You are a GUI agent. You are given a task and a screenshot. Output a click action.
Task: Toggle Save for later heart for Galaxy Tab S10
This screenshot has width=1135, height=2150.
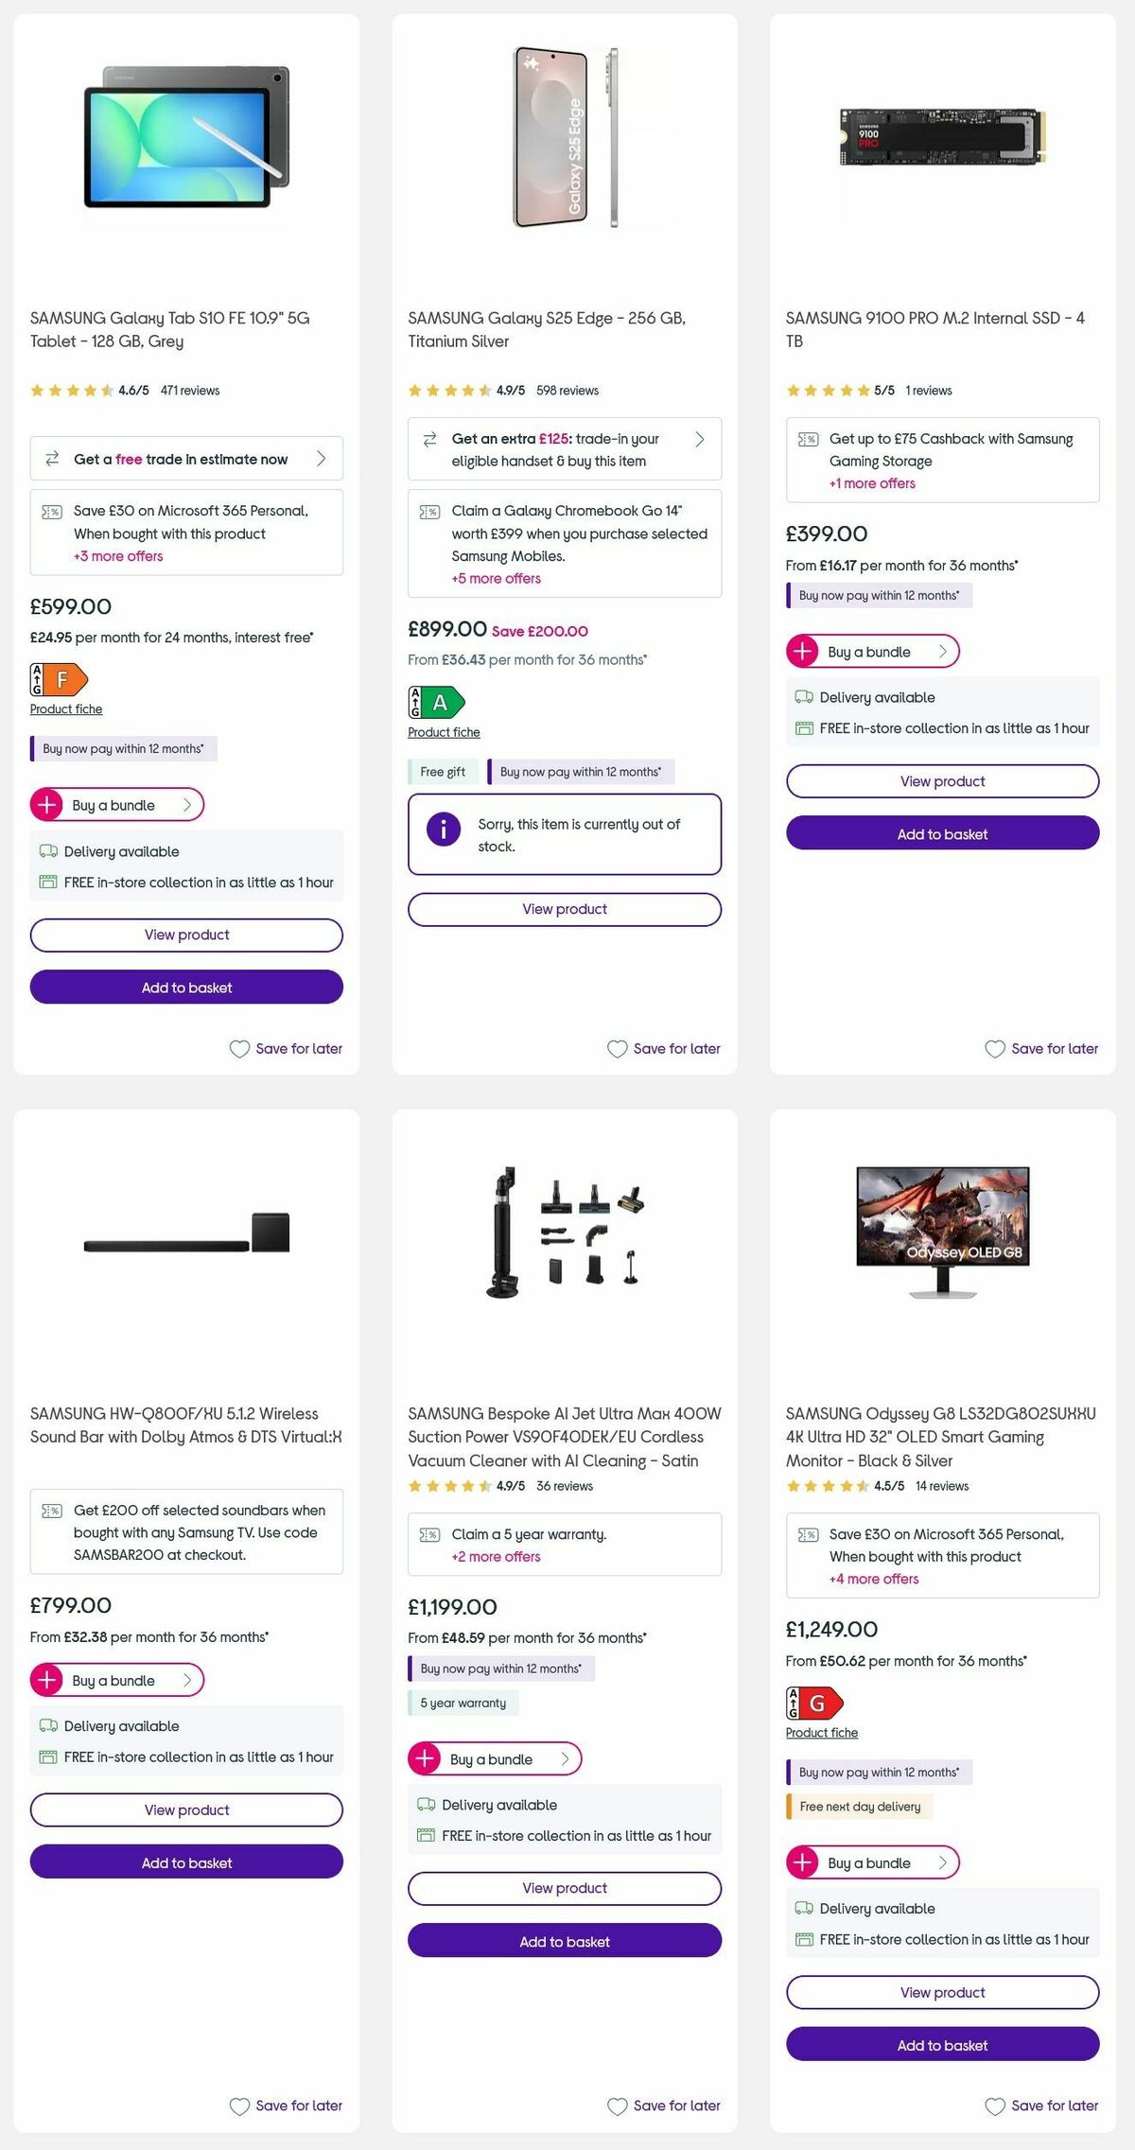coord(238,1049)
